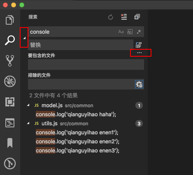Viewport: 193px width, 175px height.
Task: Collapse the replace field toggle arrow
Action: [24, 38]
